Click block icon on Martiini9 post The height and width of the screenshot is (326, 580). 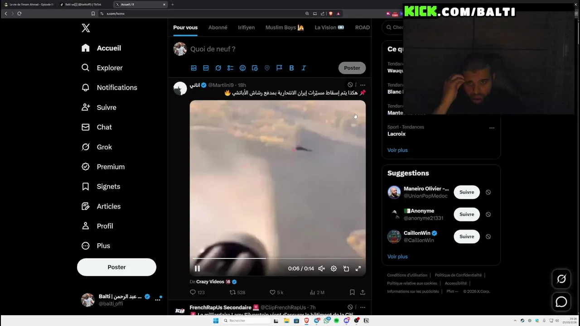click(350, 85)
